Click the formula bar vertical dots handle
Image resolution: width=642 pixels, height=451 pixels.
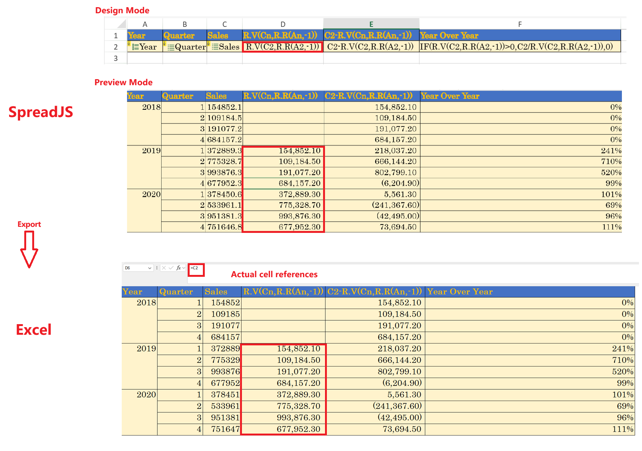157,268
